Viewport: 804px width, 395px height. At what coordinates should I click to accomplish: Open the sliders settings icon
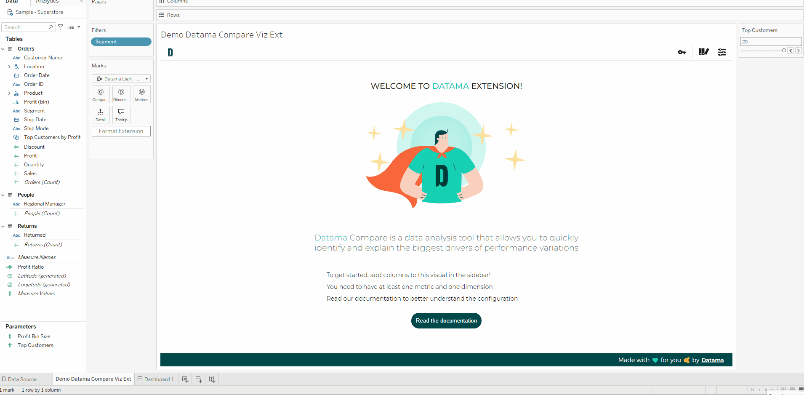(x=722, y=52)
